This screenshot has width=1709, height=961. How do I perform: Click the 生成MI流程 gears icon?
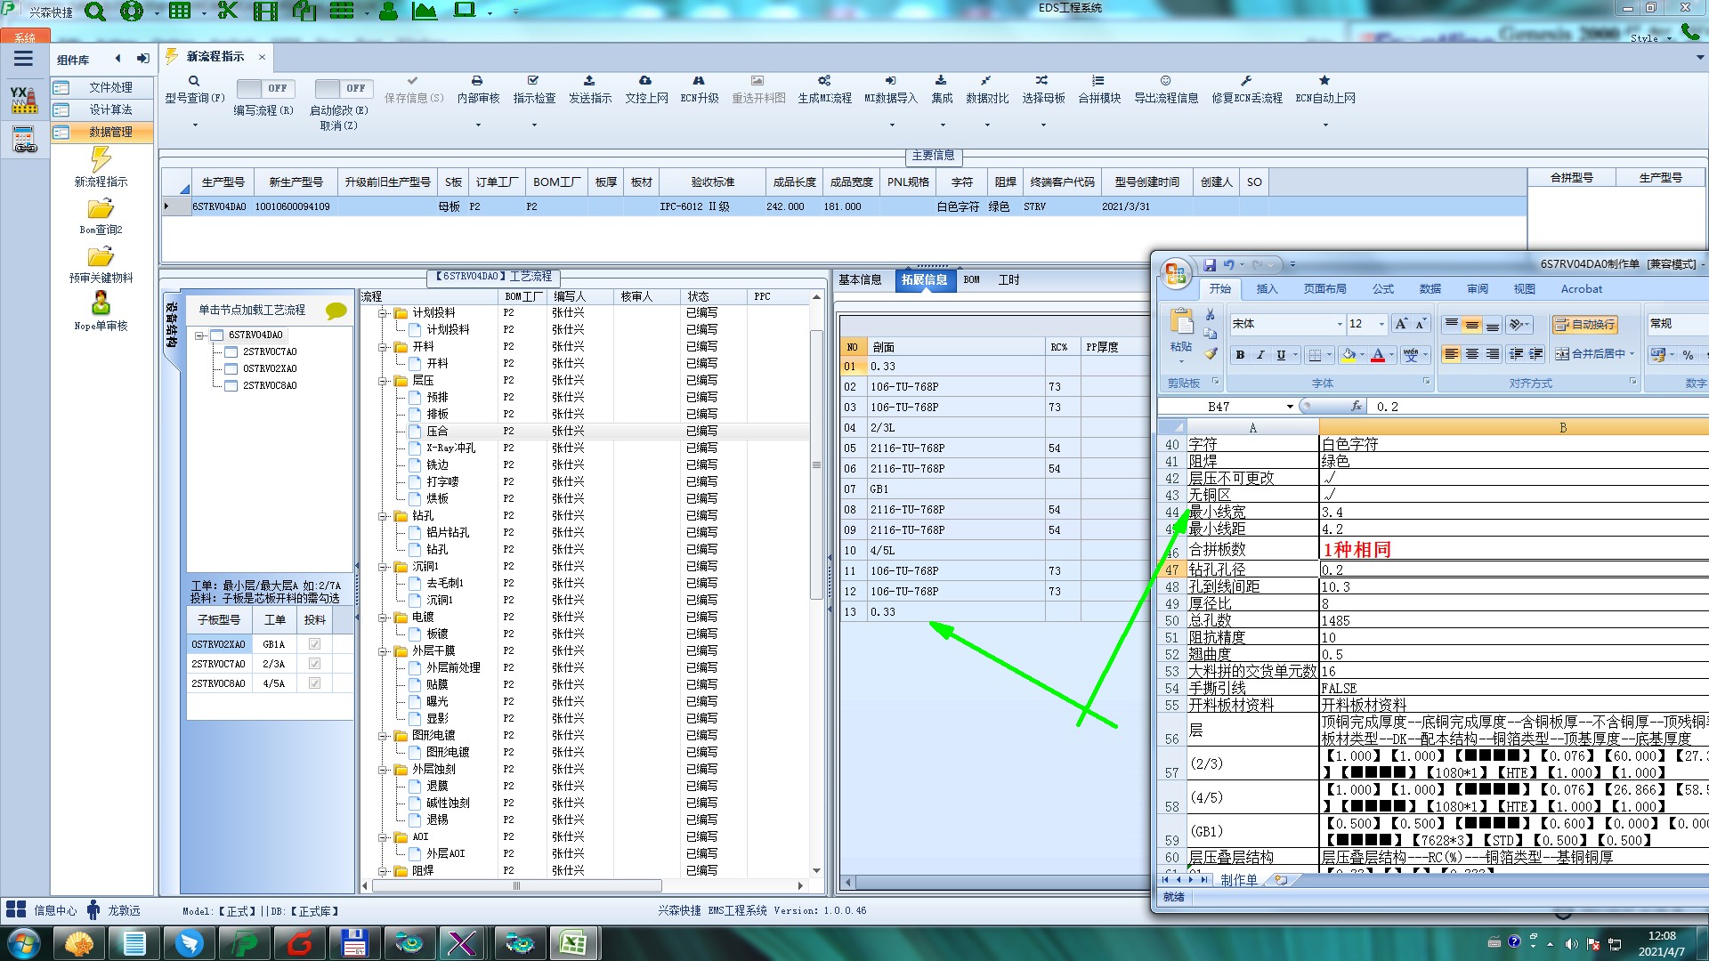(824, 81)
